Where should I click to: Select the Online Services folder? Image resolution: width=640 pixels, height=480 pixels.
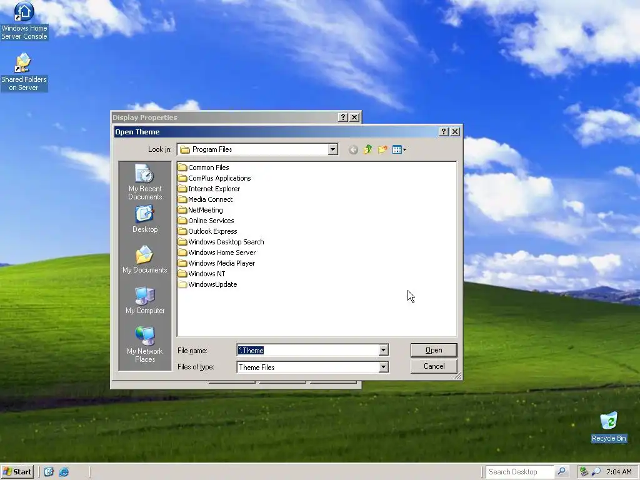(x=206, y=221)
